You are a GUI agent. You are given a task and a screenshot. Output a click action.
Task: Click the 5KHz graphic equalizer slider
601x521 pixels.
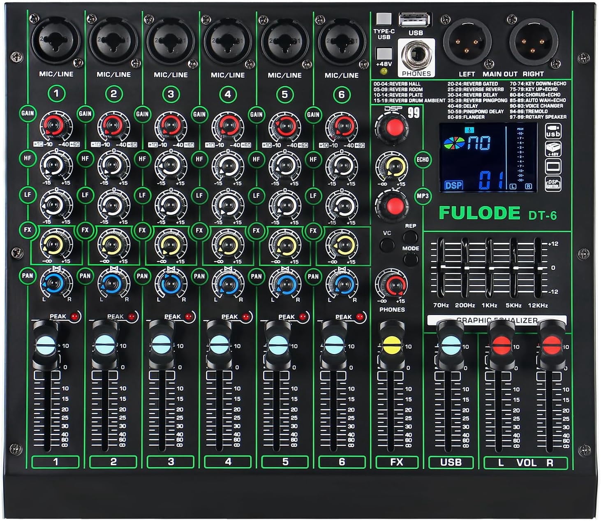click(x=514, y=268)
